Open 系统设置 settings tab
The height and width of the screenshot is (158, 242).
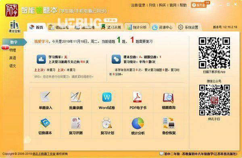tap(188, 27)
